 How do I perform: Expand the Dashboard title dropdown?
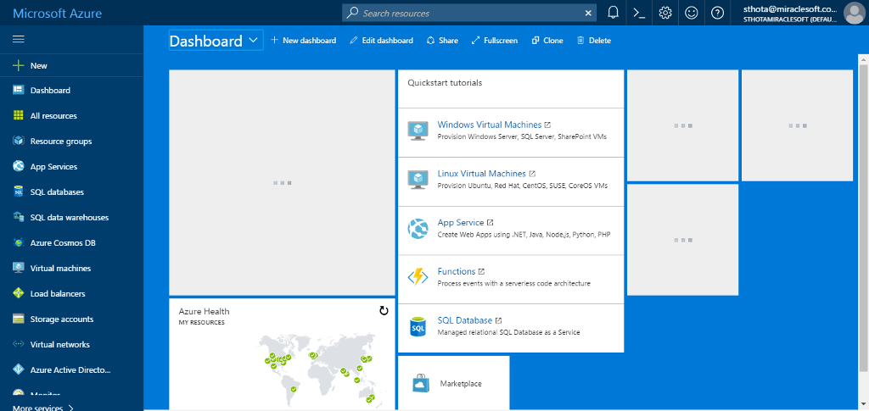[x=254, y=41]
